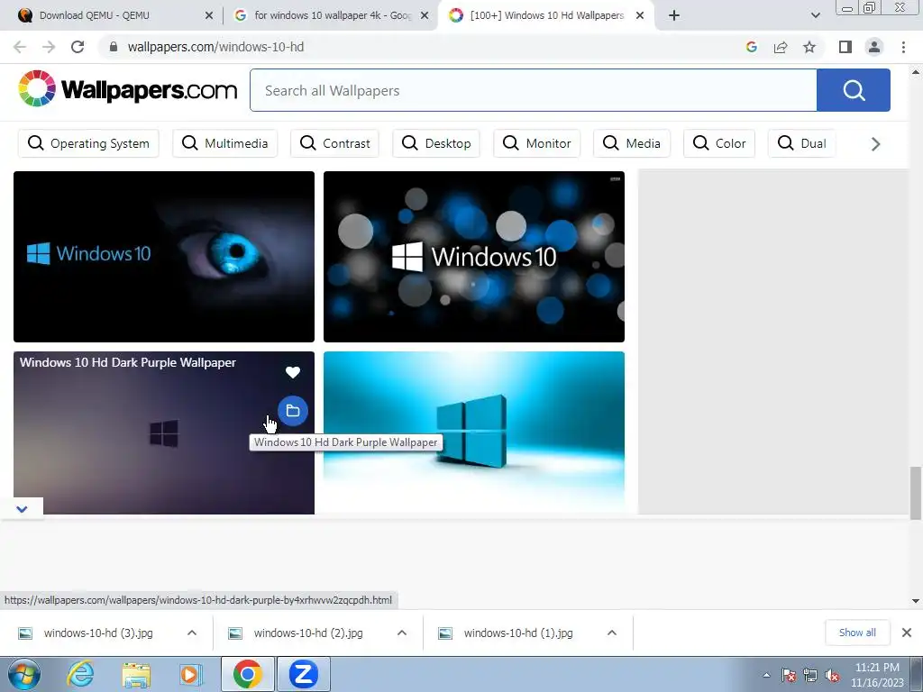Click the taskbar clock showing 11:21 PM
The image size is (923, 692).
tap(877, 675)
